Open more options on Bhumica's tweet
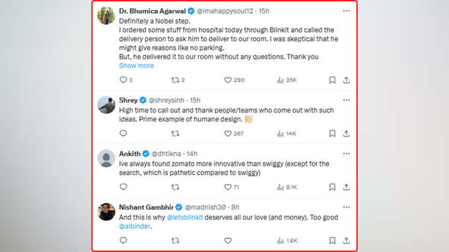 point(346,11)
